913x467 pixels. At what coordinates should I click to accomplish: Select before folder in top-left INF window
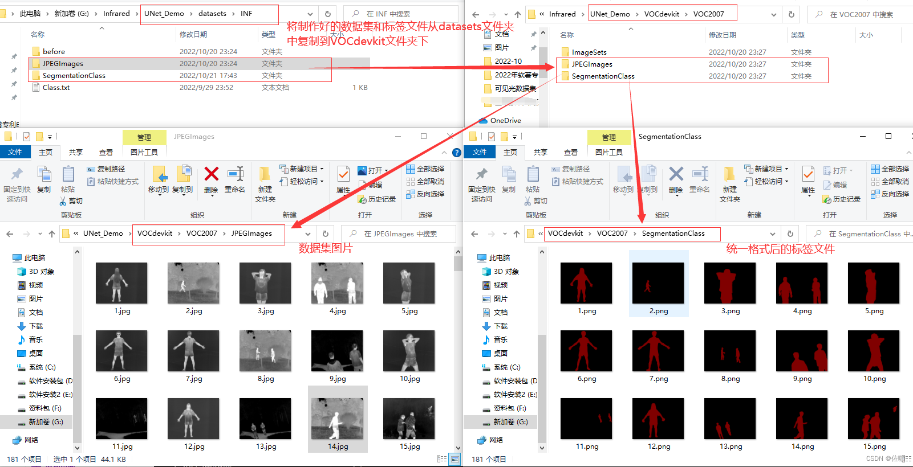pos(54,51)
